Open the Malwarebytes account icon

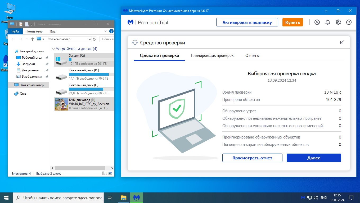317,22
